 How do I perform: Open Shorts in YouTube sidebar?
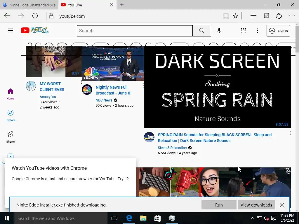pyautogui.click(x=11, y=137)
